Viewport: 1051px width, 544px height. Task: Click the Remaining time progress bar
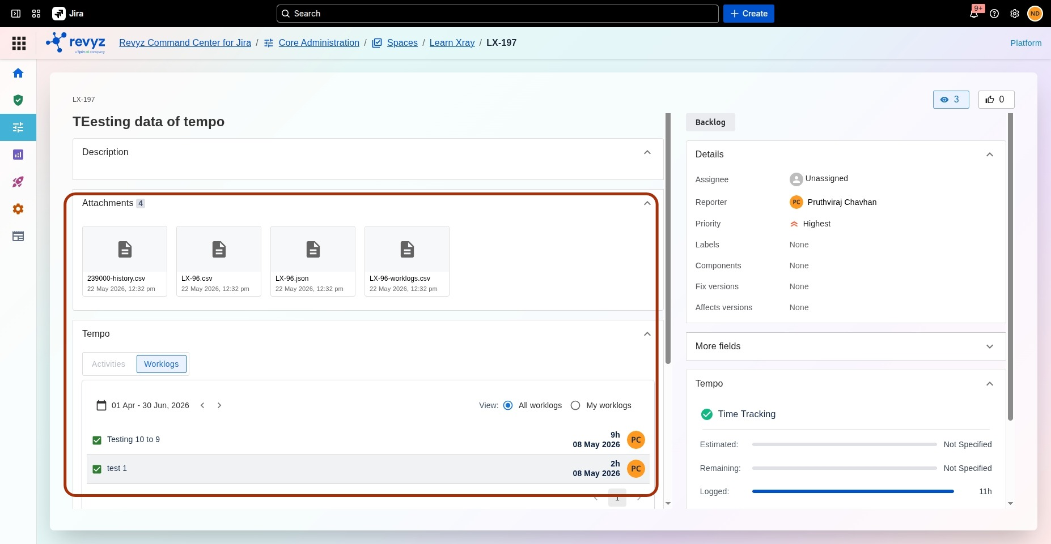pos(845,468)
